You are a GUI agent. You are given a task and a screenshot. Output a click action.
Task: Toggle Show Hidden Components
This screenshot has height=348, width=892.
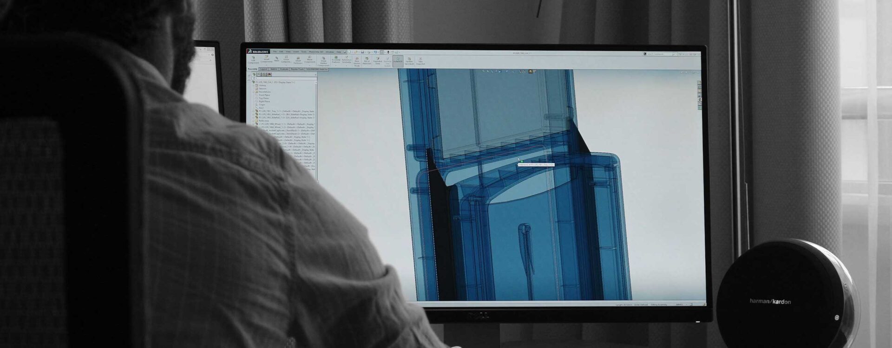coord(323,62)
